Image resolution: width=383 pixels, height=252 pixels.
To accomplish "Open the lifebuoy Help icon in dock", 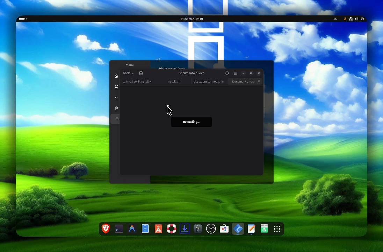I will [172, 229].
